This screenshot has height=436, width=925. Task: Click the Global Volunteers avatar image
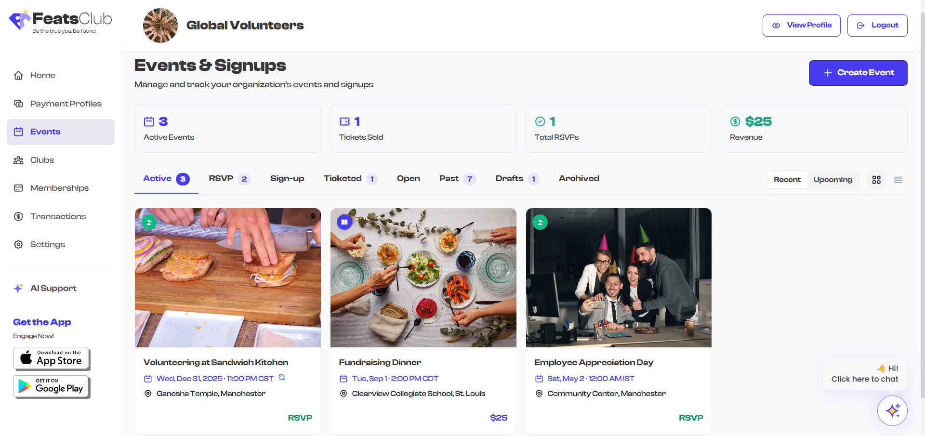pos(160,25)
